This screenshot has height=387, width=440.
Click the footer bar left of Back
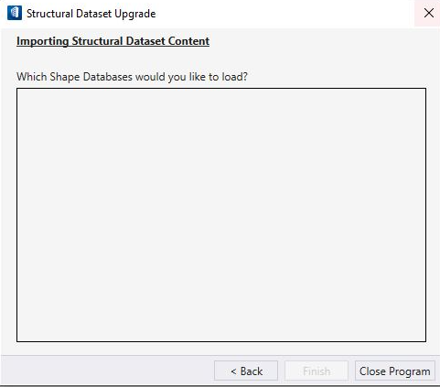pos(107,371)
